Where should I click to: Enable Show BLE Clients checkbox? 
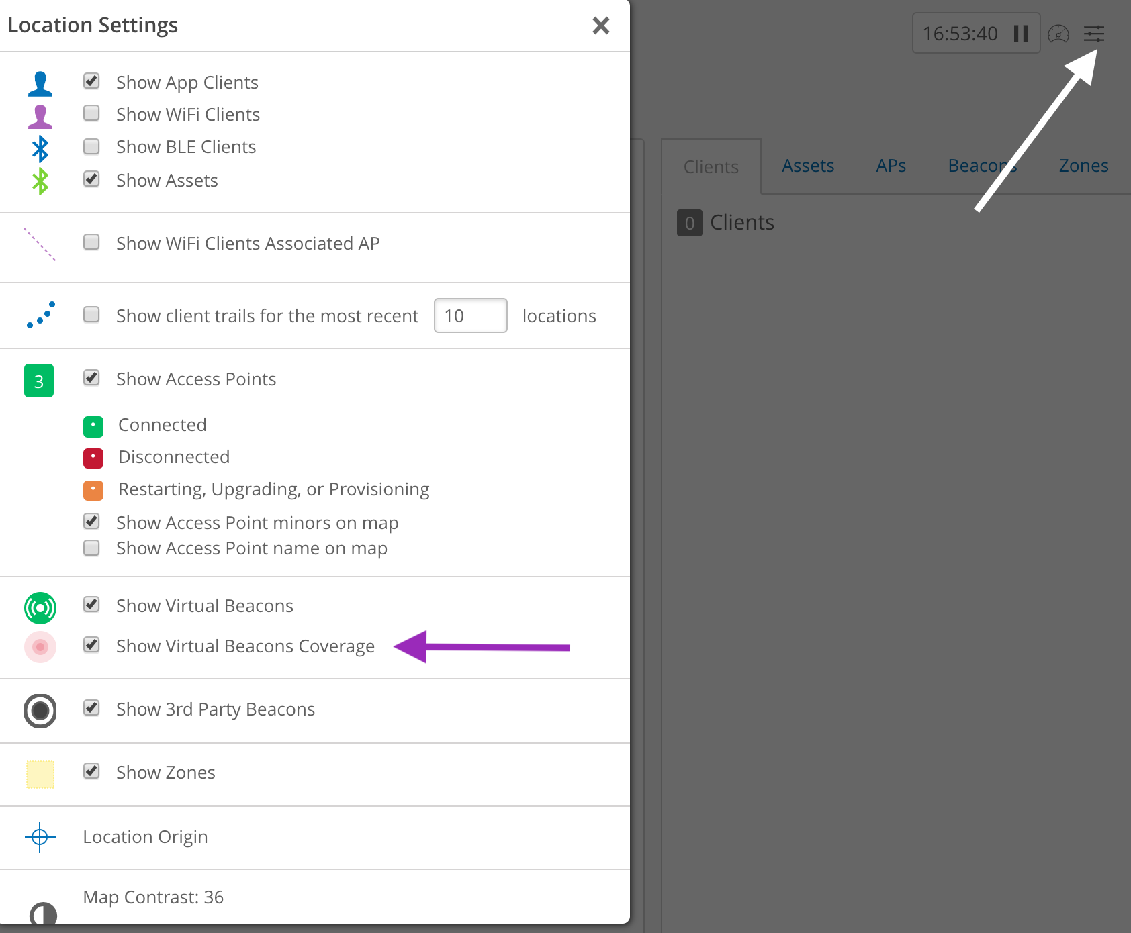[91, 146]
